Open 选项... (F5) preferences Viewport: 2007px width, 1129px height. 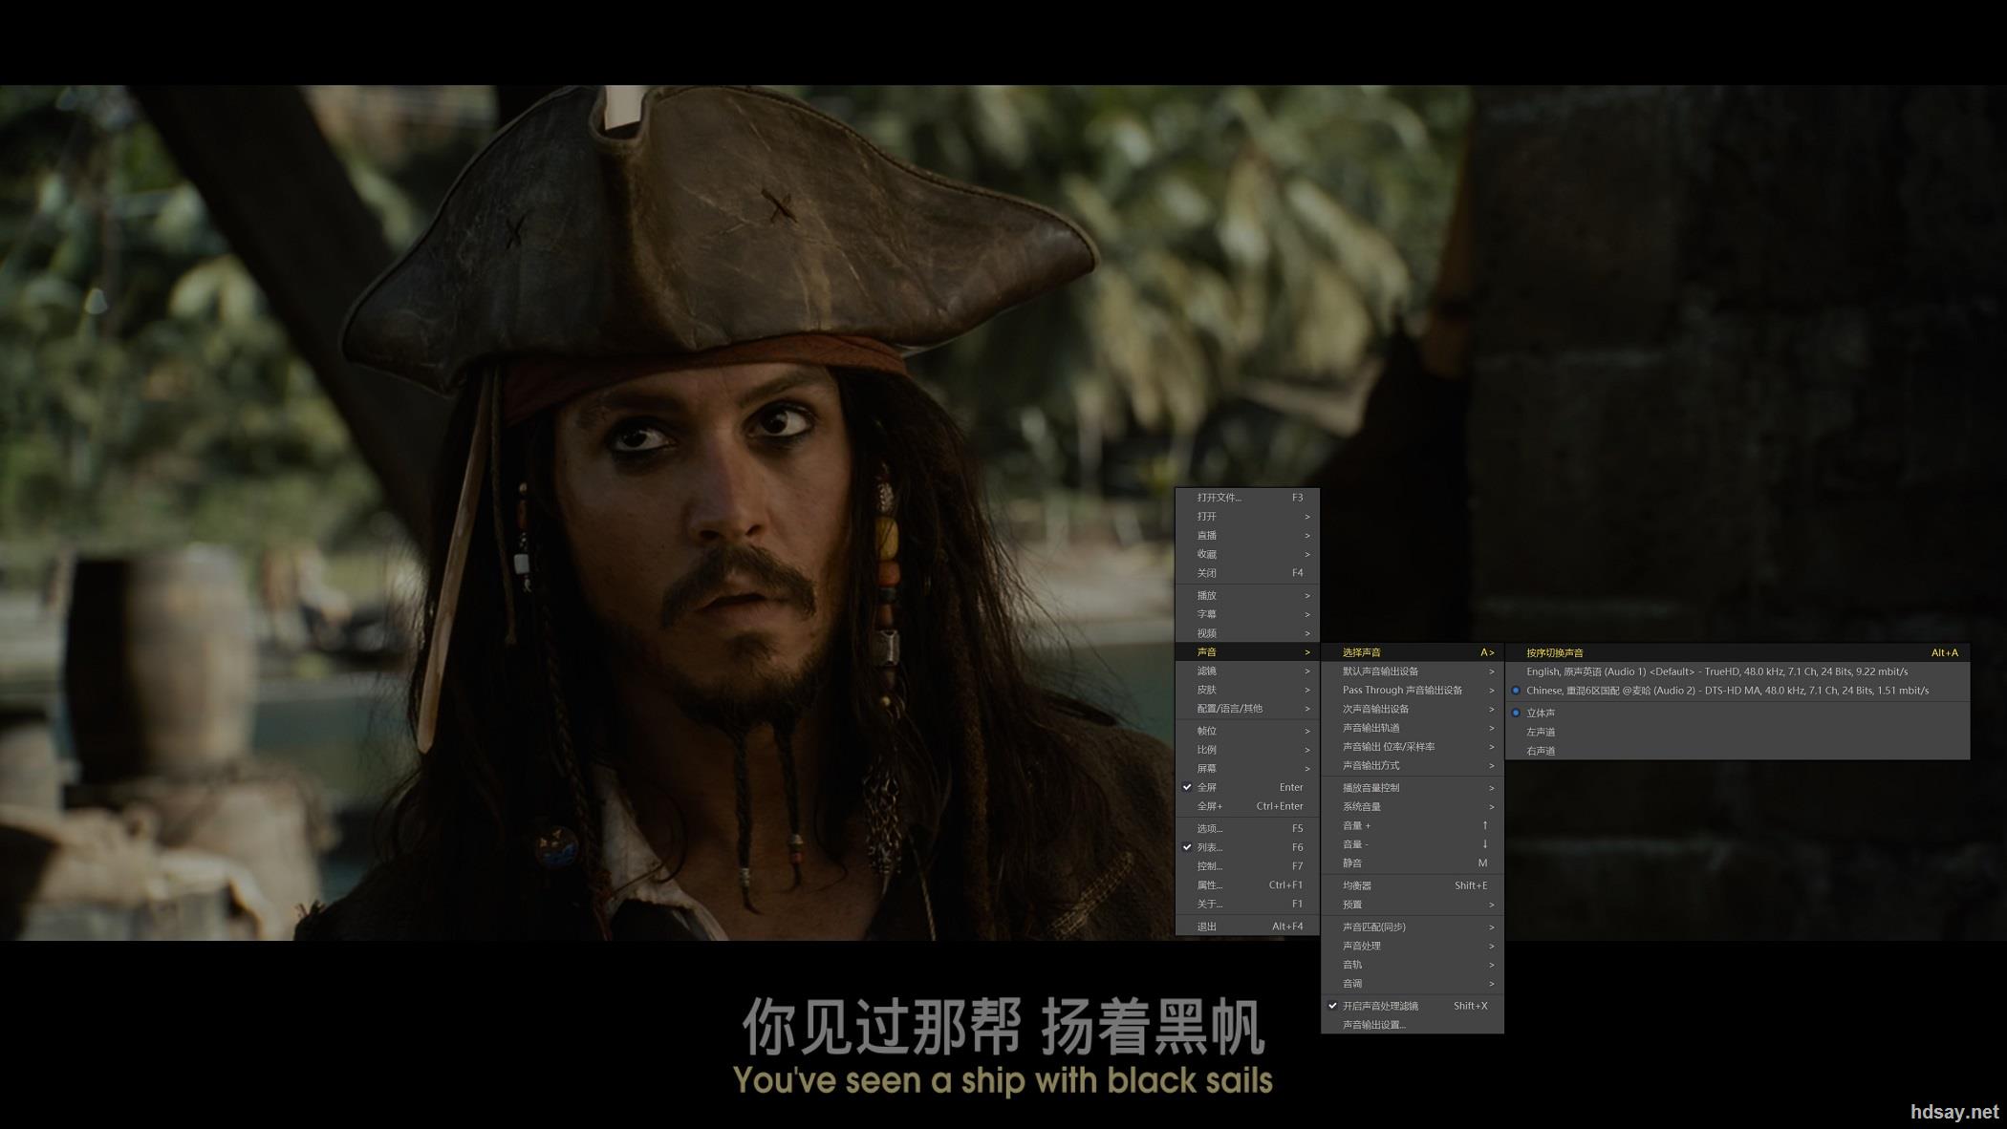(x=1247, y=829)
